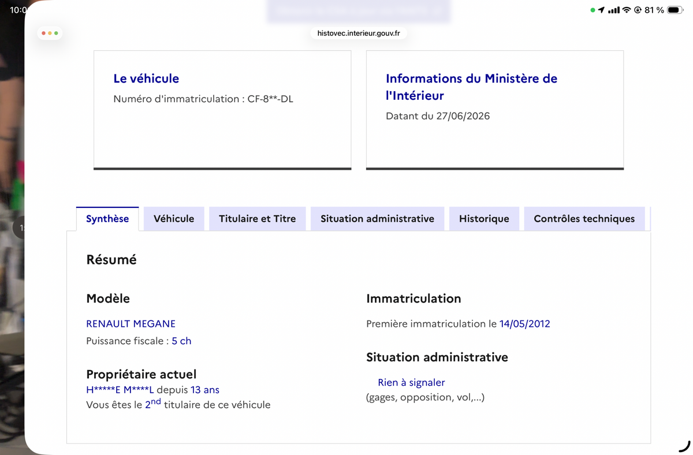Click the Propriétaire actuel heading
The image size is (693, 455).
click(x=141, y=374)
